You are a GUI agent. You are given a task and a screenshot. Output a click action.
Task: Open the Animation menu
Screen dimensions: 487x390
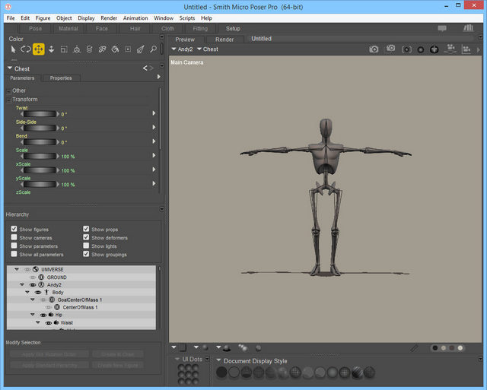pyautogui.click(x=135, y=17)
